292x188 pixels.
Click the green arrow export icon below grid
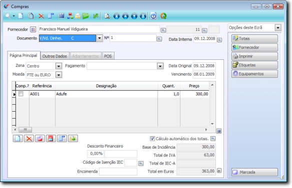click(73, 139)
